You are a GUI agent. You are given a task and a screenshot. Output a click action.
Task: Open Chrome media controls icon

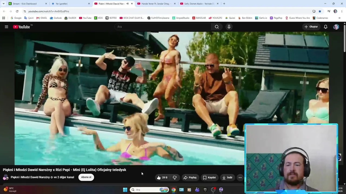pos(329,11)
